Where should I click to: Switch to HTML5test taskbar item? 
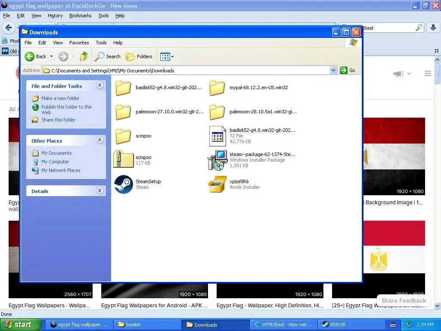coord(283,325)
